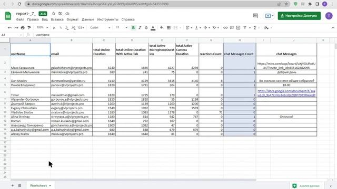This screenshot has height=189, width=337.
Task: Open the Вставка menu
Action: (57, 19)
